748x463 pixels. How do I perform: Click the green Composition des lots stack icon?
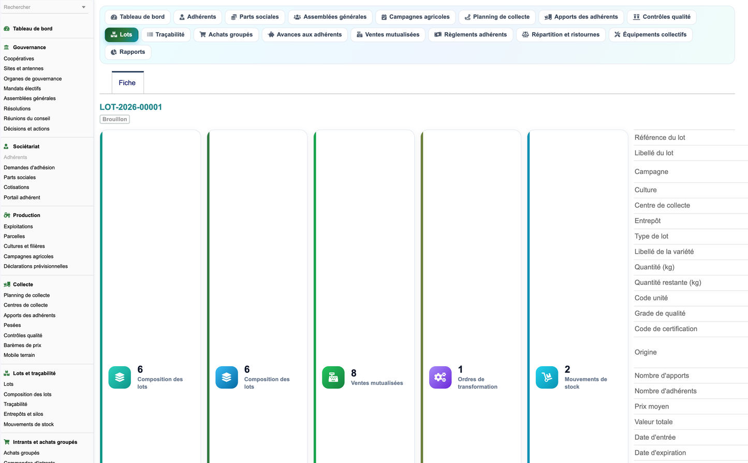tap(120, 378)
